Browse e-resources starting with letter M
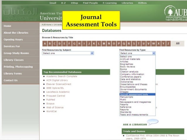Screen dimensions: 187x140 pos(104,44)
